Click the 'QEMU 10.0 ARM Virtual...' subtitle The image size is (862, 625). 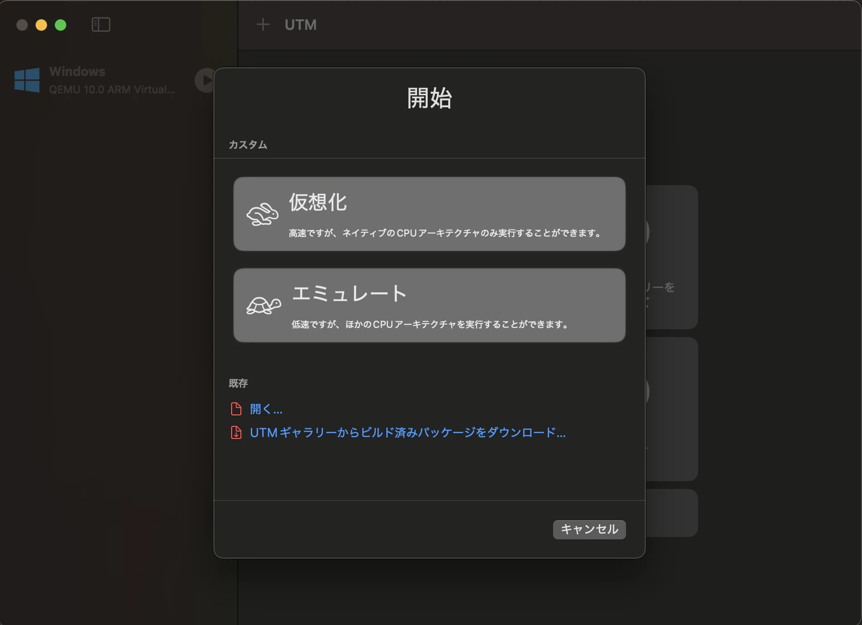pyautogui.click(x=112, y=89)
